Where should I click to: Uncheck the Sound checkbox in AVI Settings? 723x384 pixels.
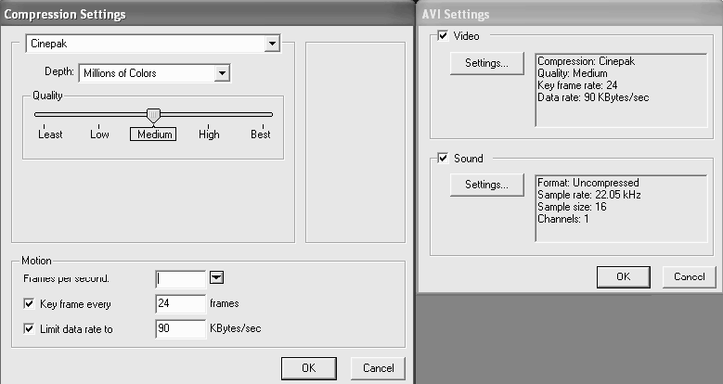442,159
